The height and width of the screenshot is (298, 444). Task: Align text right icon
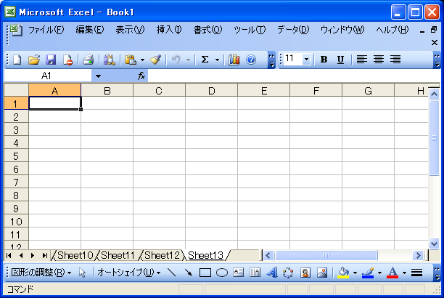point(395,60)
